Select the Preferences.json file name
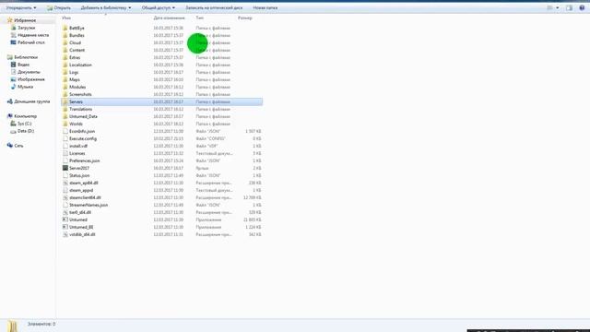The image size is (590, 332). pos(85,160)
